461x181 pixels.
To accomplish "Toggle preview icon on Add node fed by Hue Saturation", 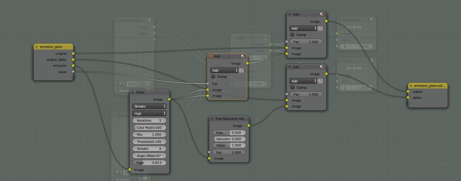I will [321, 67].
